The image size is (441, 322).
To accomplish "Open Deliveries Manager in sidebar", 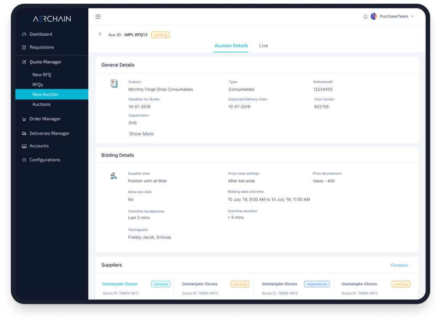I will pyautogui.click(x=49, y=133).
